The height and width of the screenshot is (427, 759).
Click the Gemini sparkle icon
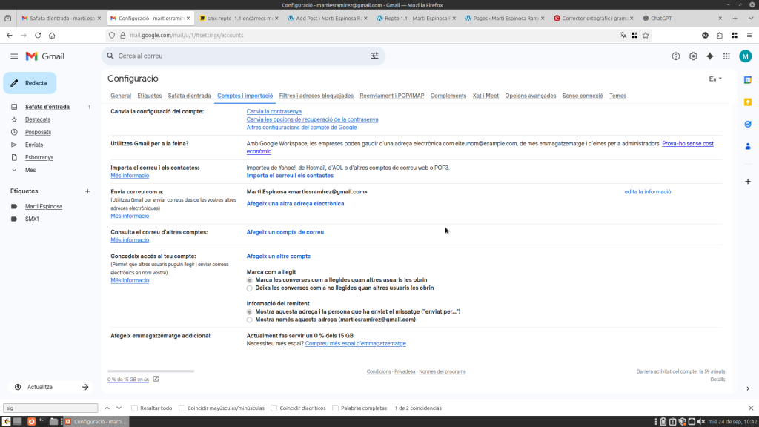(x=709, y=56)
